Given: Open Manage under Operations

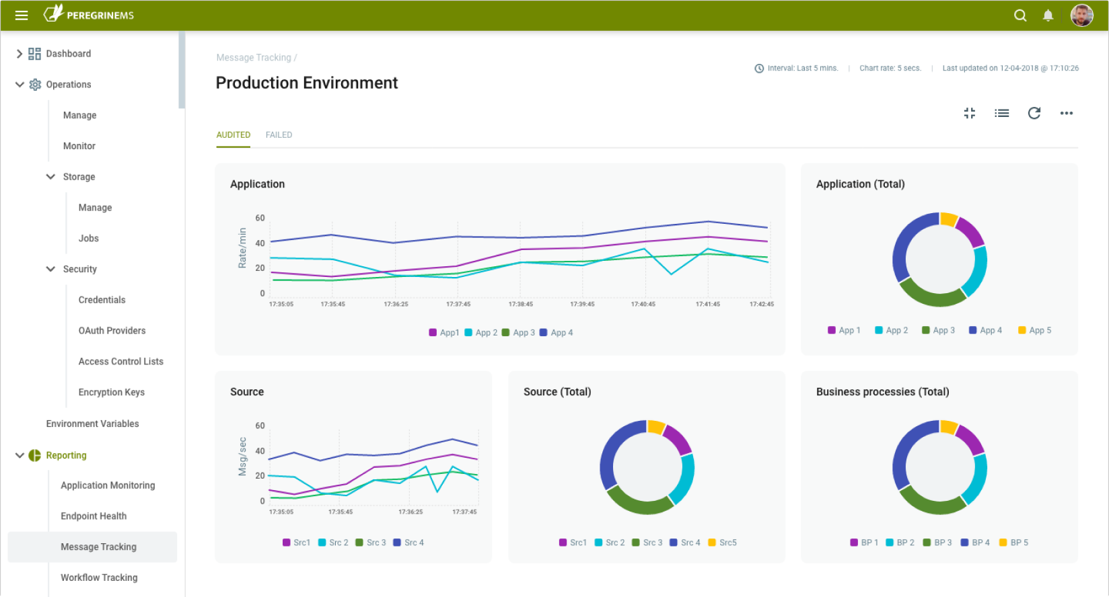Looking at the screenshot, I should [x=79, y=116].
